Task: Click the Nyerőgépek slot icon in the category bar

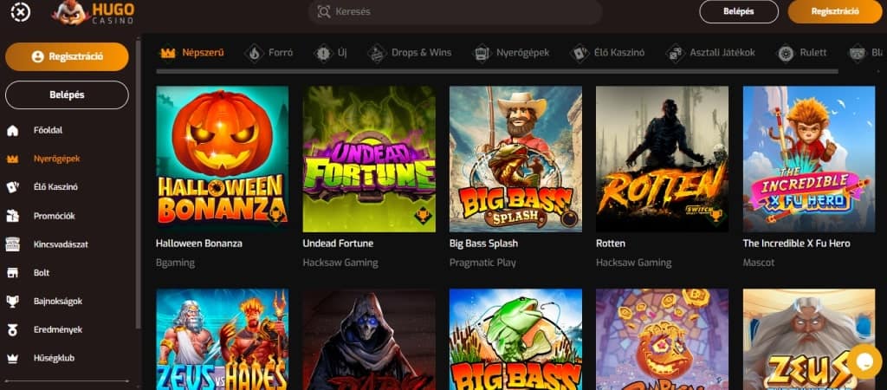Action: click(x=482, y=53)
